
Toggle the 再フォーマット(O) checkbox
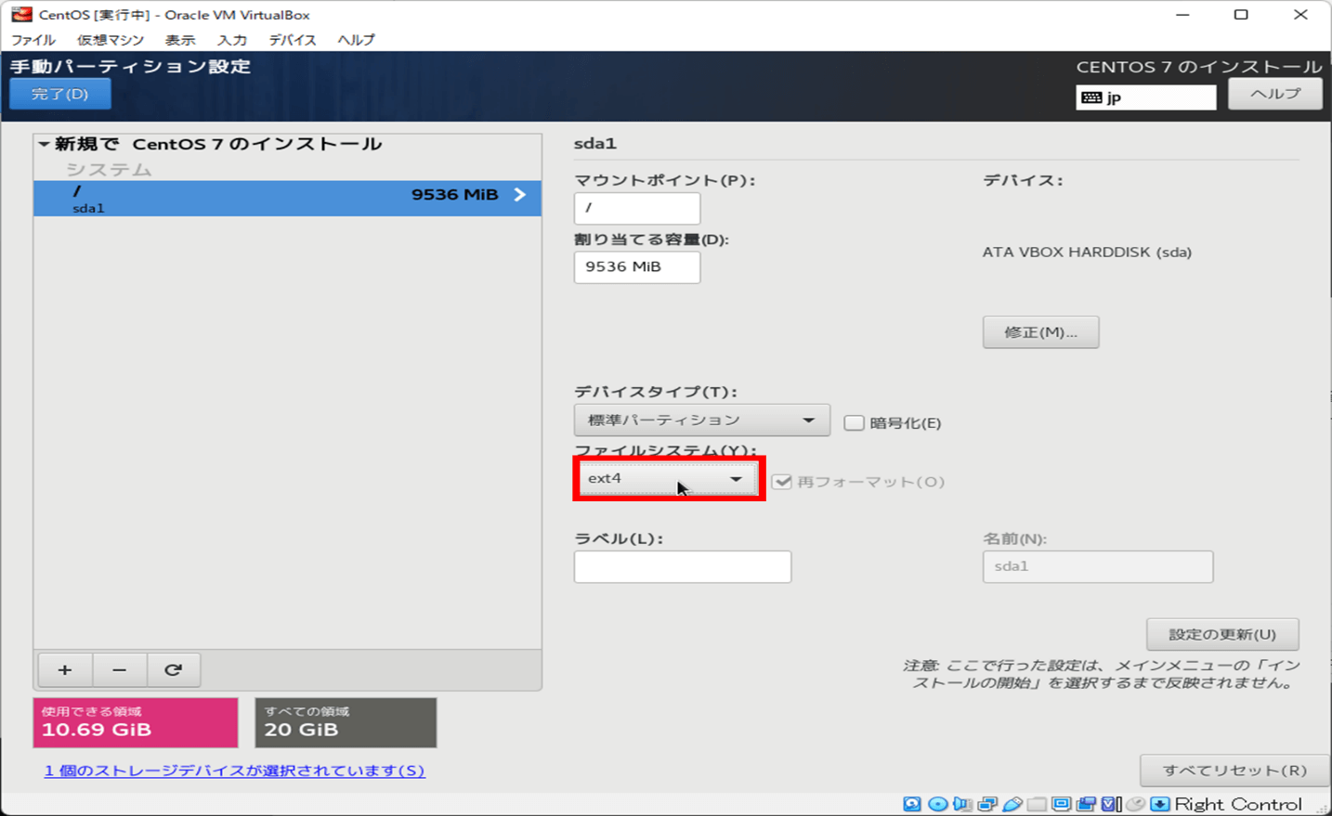click(782, 482)
